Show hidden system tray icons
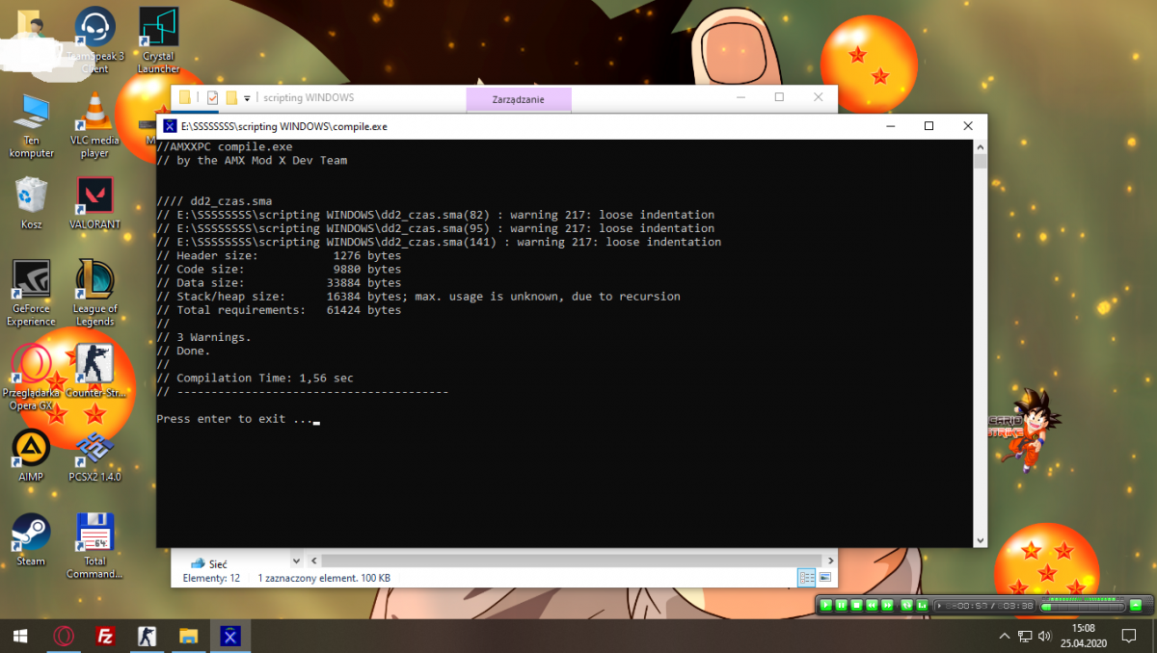1157x653 pixels. coord(1006,637)
